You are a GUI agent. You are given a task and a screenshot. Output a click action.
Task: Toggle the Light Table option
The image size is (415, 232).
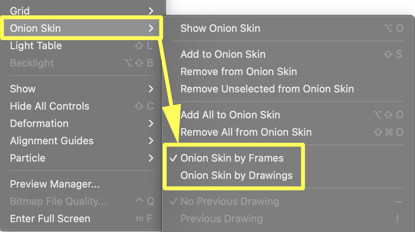(x=36, y=46)
